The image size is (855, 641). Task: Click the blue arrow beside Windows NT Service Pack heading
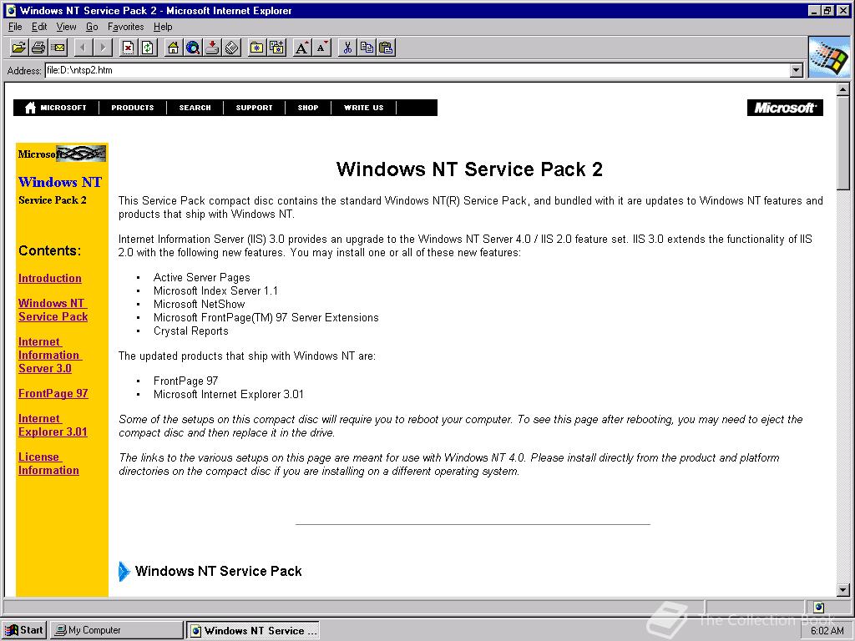(124, 571)
